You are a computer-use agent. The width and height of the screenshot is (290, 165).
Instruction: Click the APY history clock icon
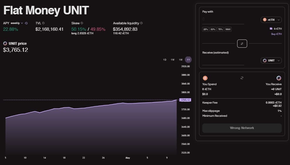(x=26, y=23)
